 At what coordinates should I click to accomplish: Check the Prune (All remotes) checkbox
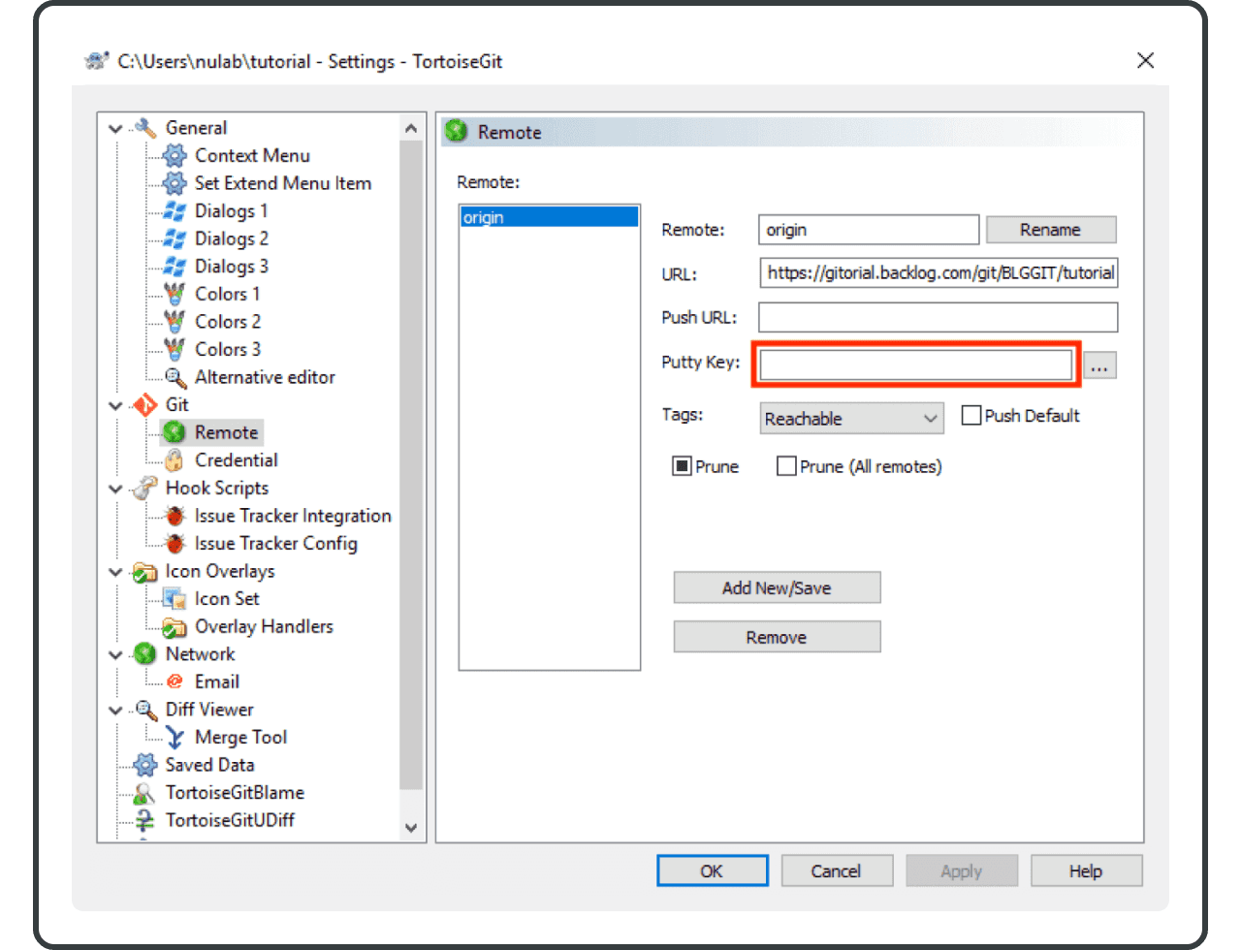coord(786,466)
